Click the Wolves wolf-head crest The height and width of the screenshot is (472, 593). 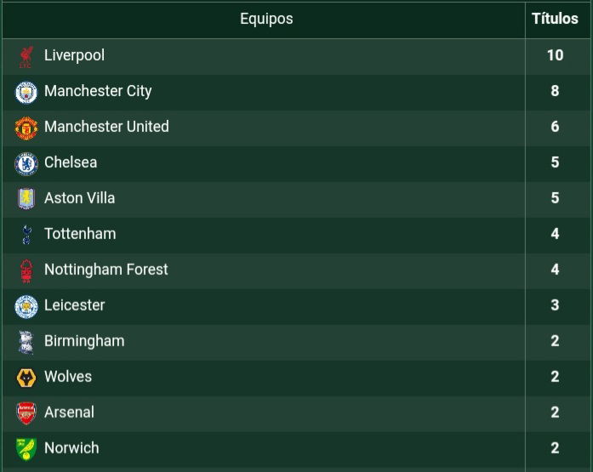coord(26,378)
